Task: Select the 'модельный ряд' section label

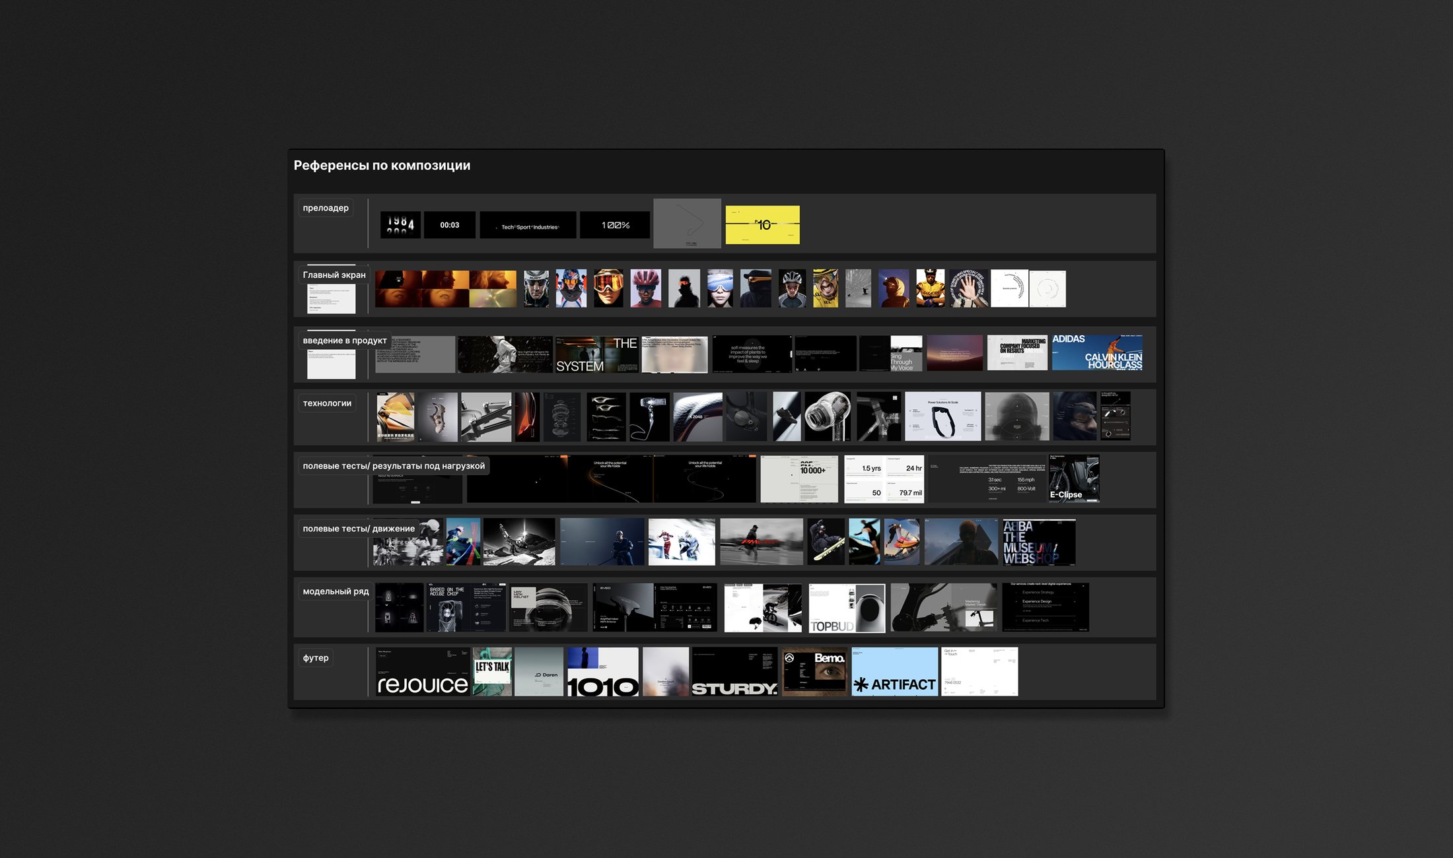Action: (x=336, y=591)
